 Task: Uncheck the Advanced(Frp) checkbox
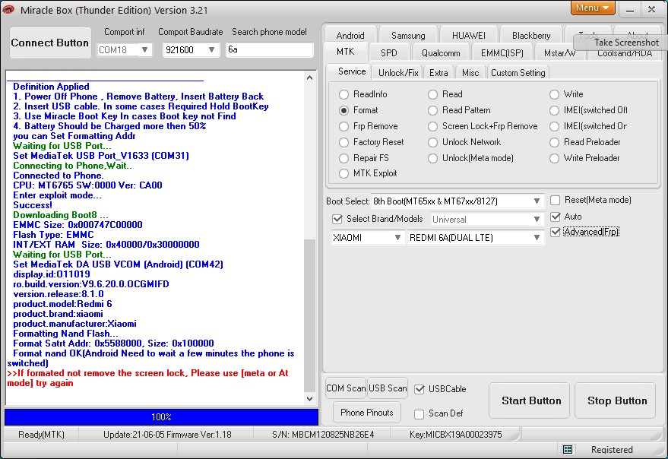555,232
